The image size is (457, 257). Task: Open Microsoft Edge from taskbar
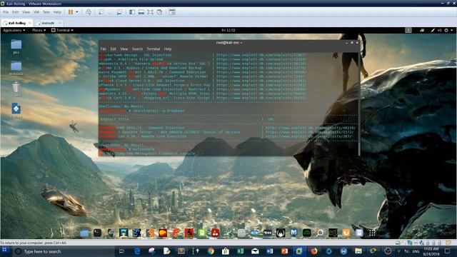point(137,251)
